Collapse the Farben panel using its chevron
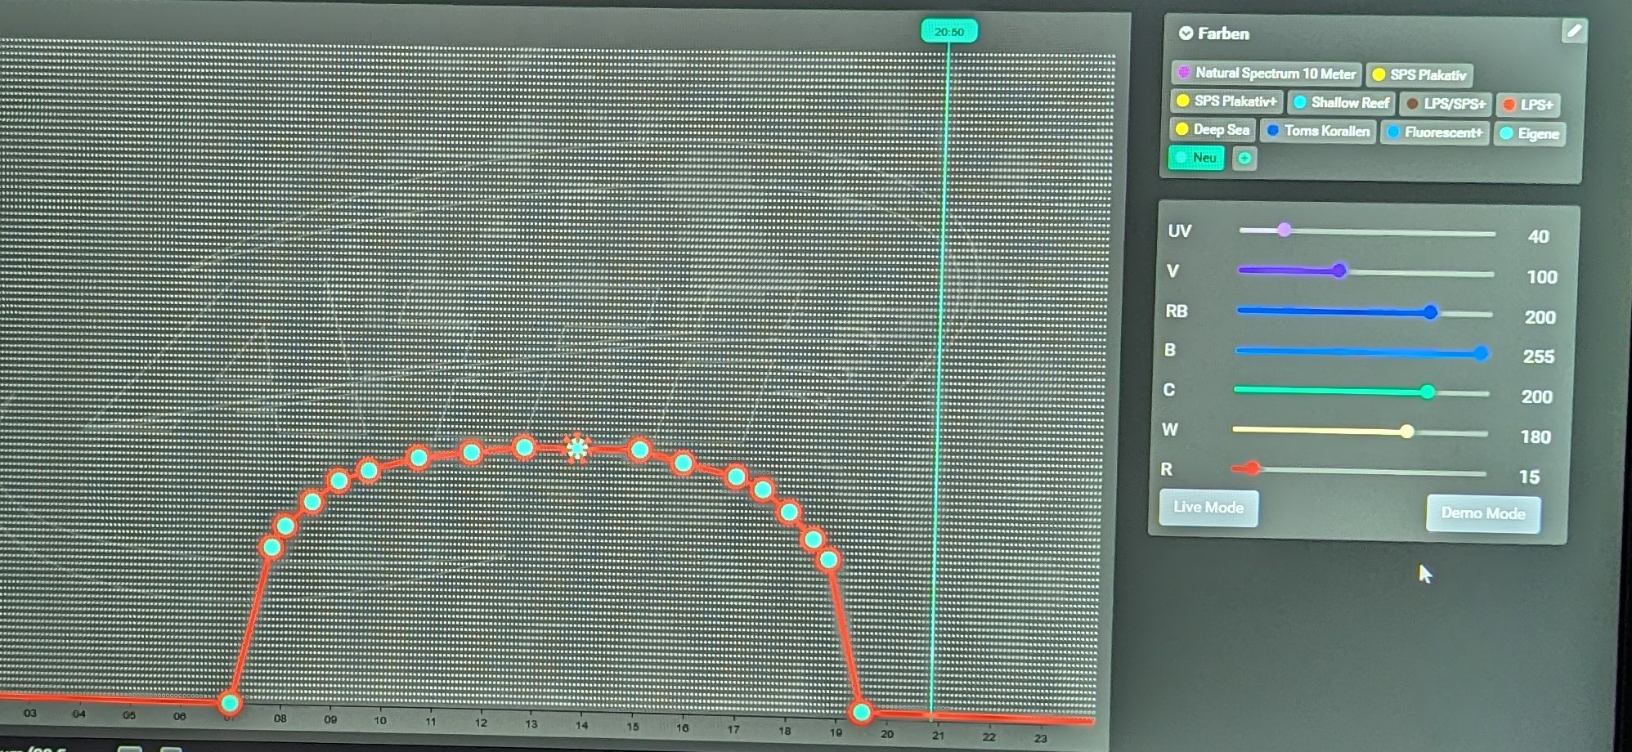Viewport: 1632px width, 752px height. [x=1186, y=34]
